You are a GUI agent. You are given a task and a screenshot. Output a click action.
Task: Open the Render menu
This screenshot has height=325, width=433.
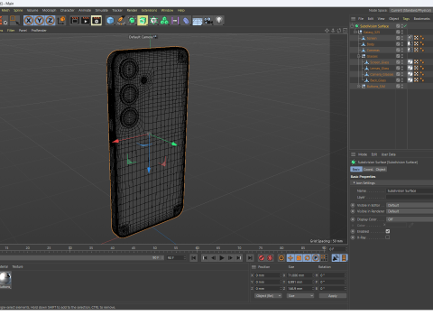[132, 10]
